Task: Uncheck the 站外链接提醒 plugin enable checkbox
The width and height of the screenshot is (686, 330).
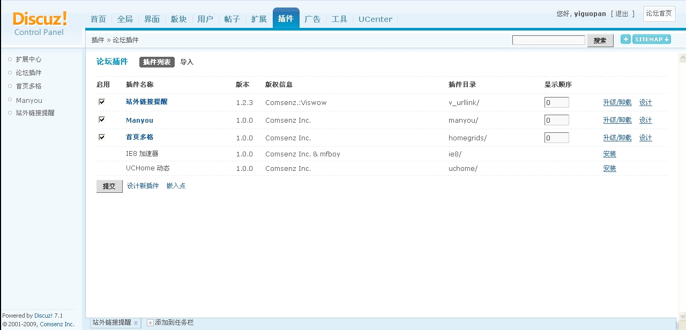Action: [x=101, y=101]
